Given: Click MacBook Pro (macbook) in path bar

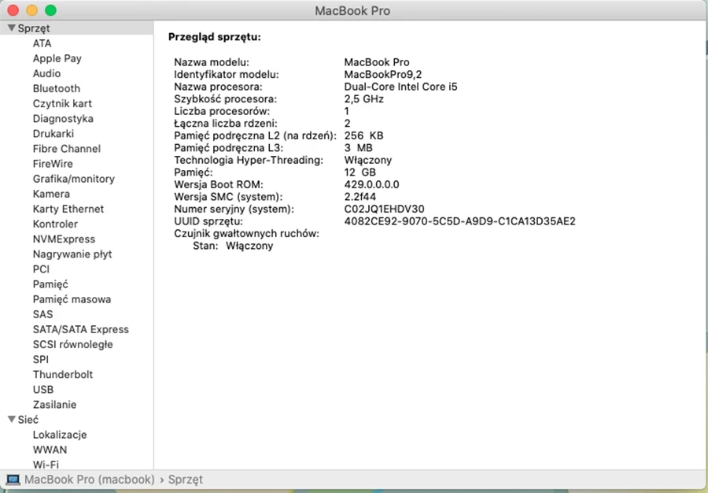Looking at the screenshot, I should pyautogui.click(x=90, y=480).
